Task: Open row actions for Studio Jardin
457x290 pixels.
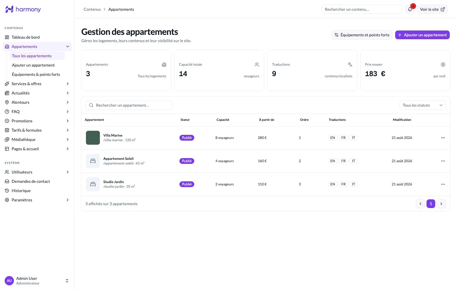Action: pos(443,184)
